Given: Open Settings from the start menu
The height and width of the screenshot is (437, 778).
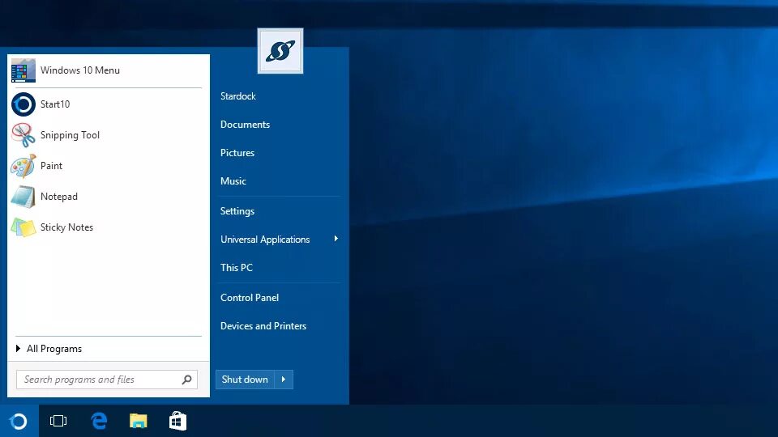Looking at the screenshot, I should point(237,211).
